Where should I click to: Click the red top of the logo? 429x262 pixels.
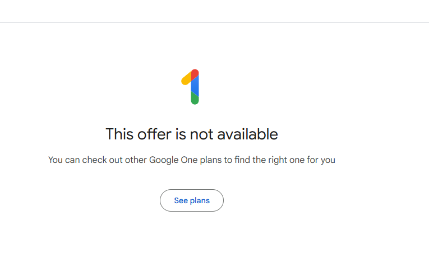point(195,73)
